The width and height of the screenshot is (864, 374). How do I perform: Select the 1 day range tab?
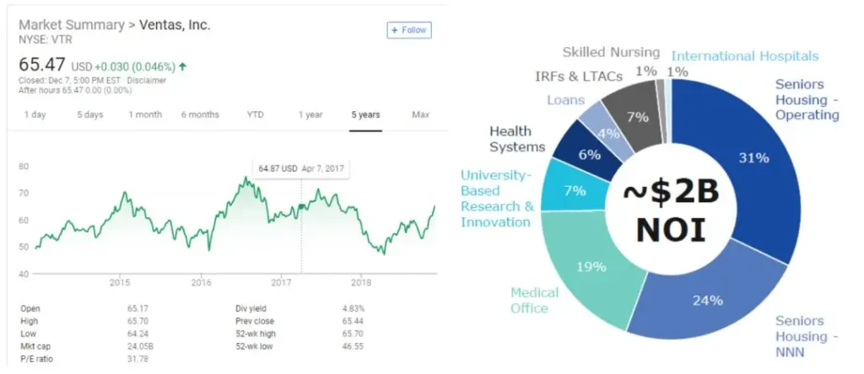(35, 115)
